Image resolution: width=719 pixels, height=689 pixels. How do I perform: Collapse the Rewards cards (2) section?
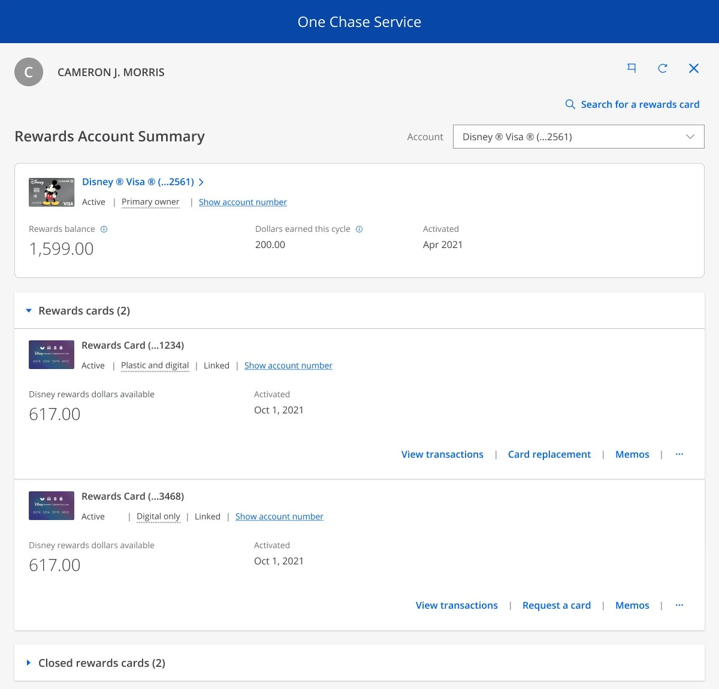(x=28, y=311)
